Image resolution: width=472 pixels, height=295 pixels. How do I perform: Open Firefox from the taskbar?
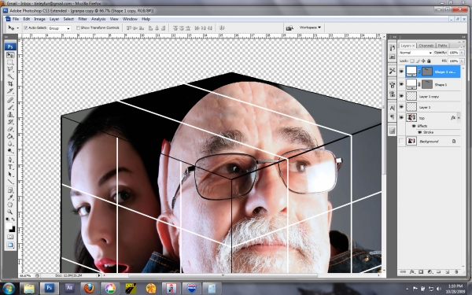[89, 289]
